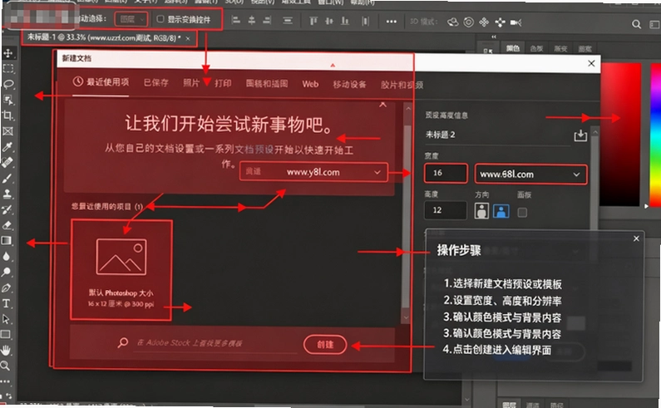
Task: Select the History Brush tool
Action: tap(7, 209)
